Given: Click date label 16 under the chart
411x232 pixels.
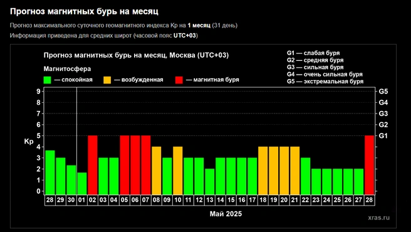Looking at the screenshot, I should (242, 200).
